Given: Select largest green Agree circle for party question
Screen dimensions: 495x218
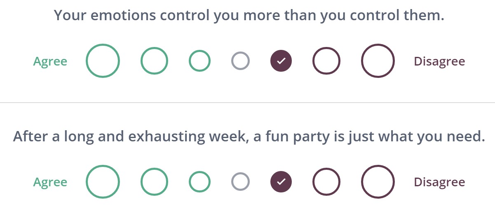Looking at the screenshot, I should [x=103, y=182].
